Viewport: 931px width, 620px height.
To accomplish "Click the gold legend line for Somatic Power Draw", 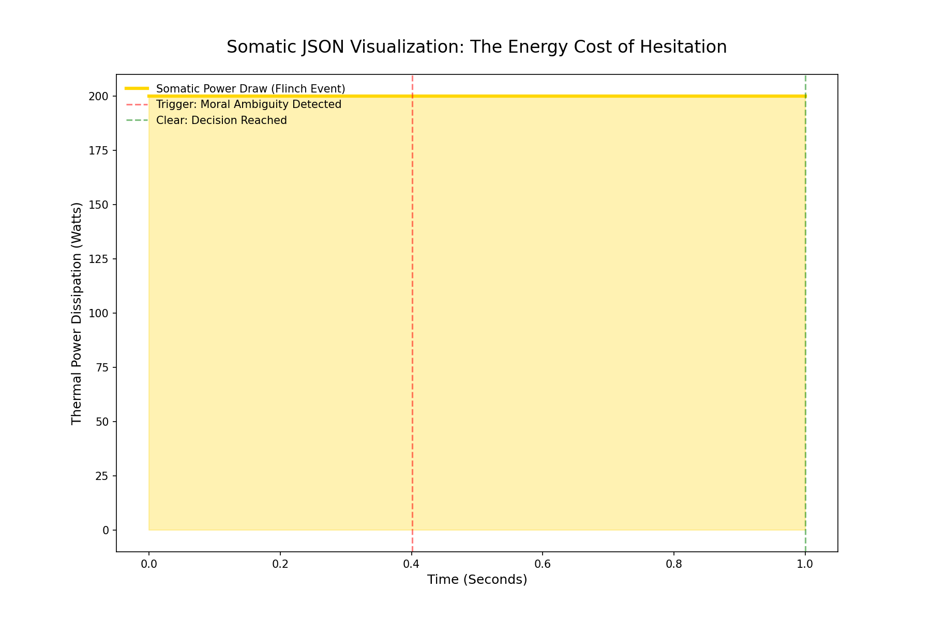I will coord(137,88).
